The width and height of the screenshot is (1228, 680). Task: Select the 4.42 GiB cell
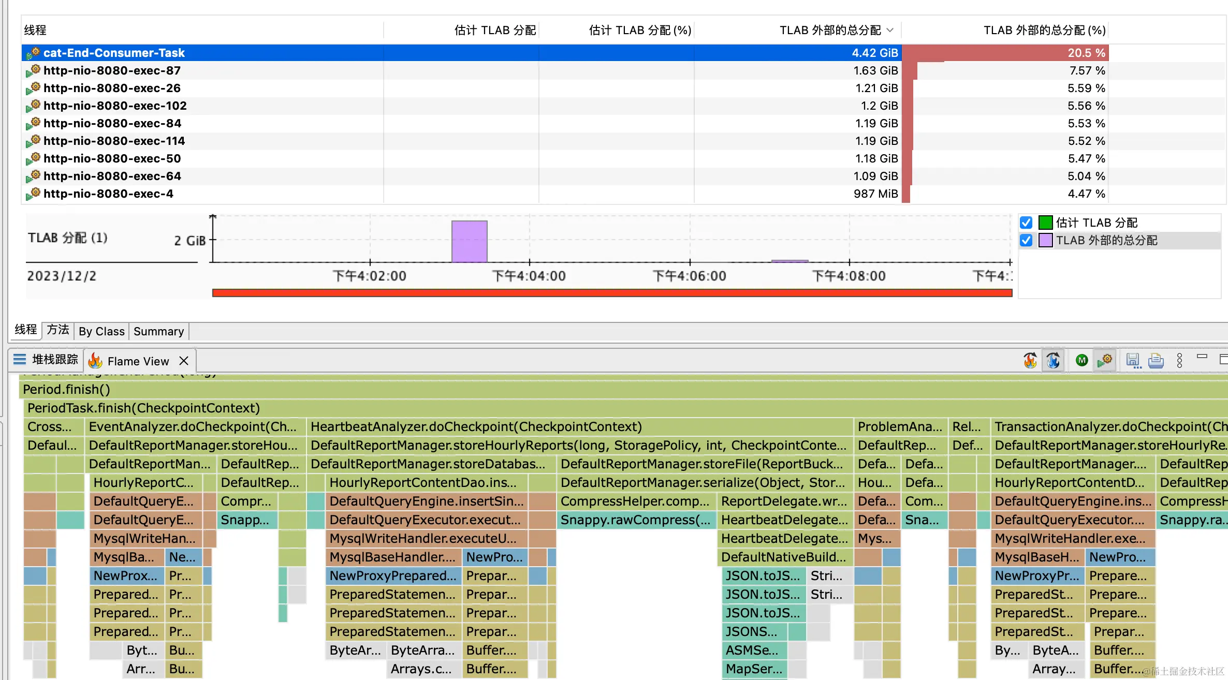798,53
